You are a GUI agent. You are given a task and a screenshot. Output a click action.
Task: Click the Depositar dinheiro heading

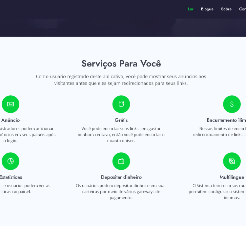(x=121, y=177)
